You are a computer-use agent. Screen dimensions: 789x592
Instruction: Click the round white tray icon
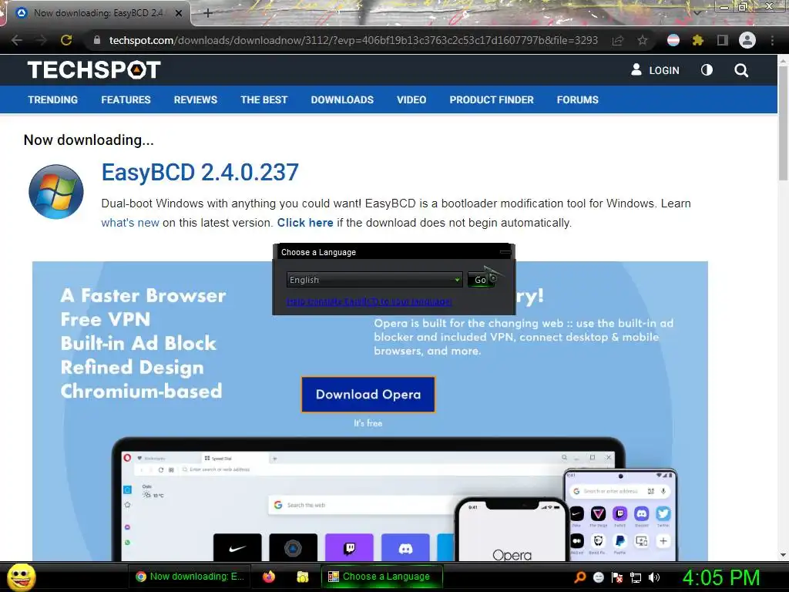tap(599, 577)
